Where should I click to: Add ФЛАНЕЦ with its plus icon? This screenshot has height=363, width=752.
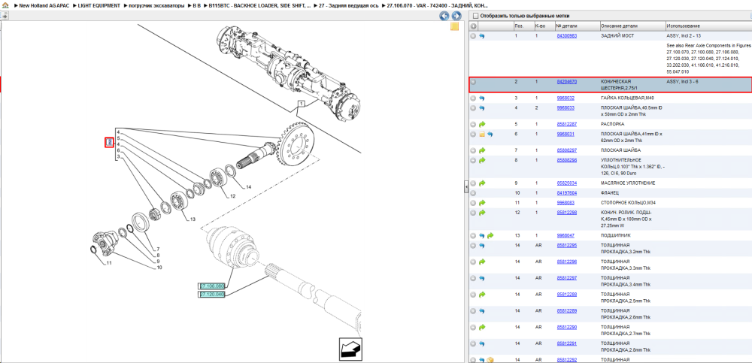click(473, 192)
